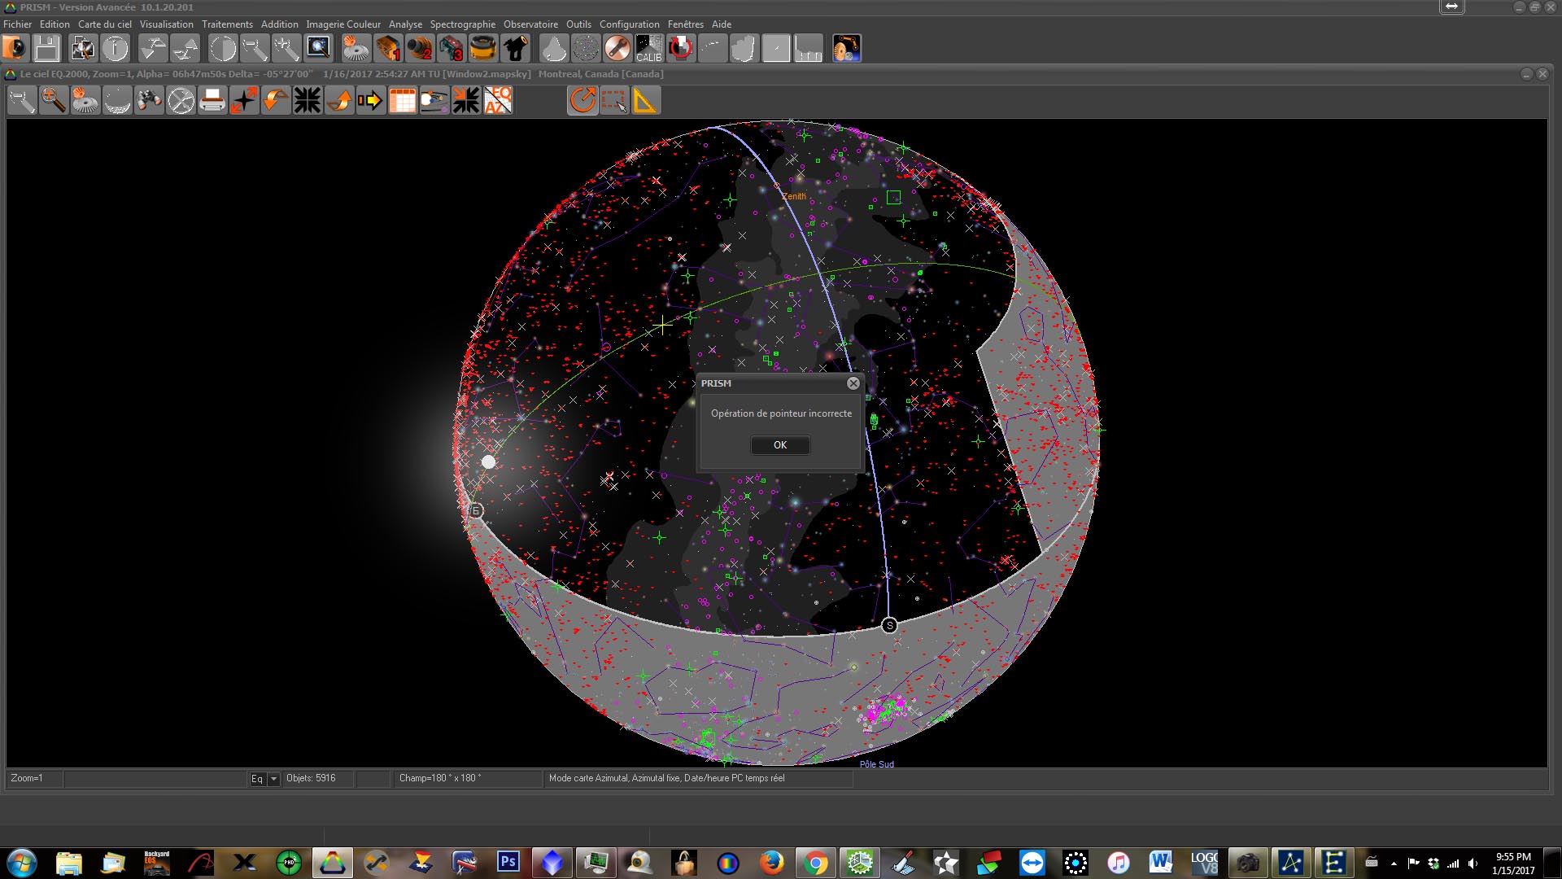Click the yellow triangle ruler measure tool
This screenshot has width=1562, height=879.
[x=644, y=101]
